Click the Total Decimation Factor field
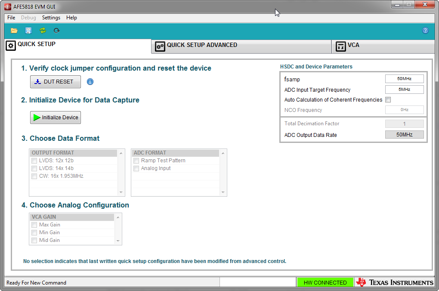Image resolution: width=439 pixels, height=291 pixels. [x=404, y=124]
